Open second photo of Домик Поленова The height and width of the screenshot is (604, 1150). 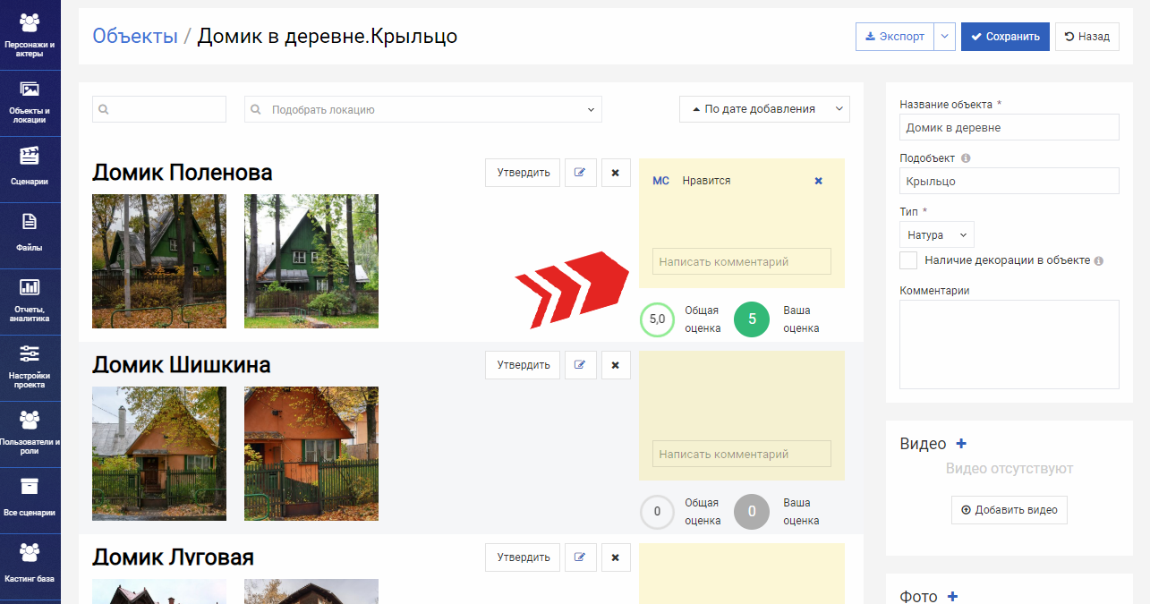click(x=311, y=261)
